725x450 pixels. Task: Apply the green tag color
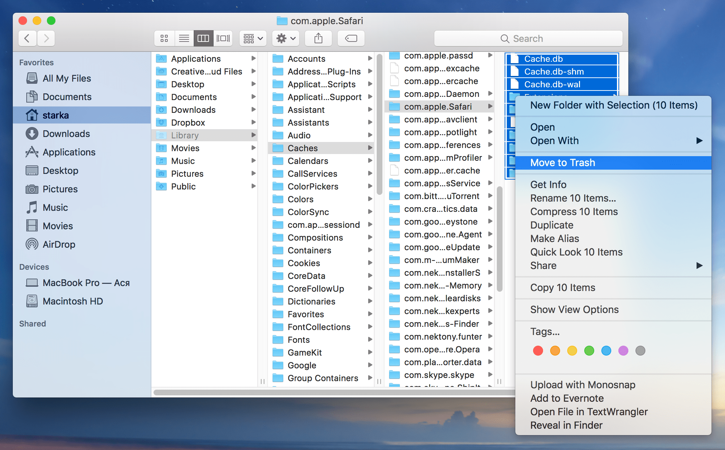click(x=589, y=351)
